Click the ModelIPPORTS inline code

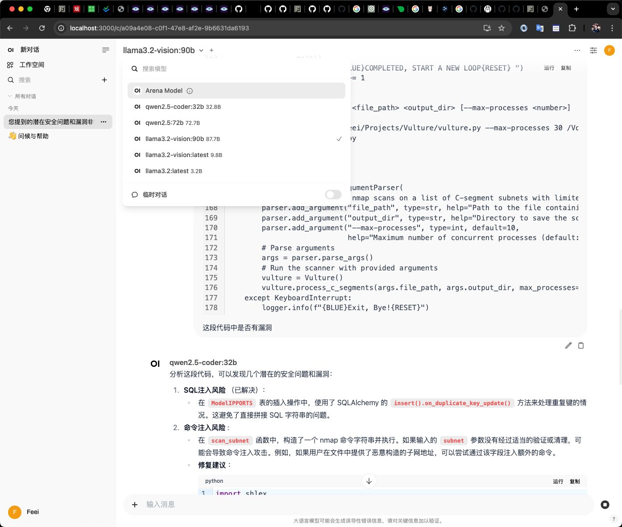click(232, 403)
